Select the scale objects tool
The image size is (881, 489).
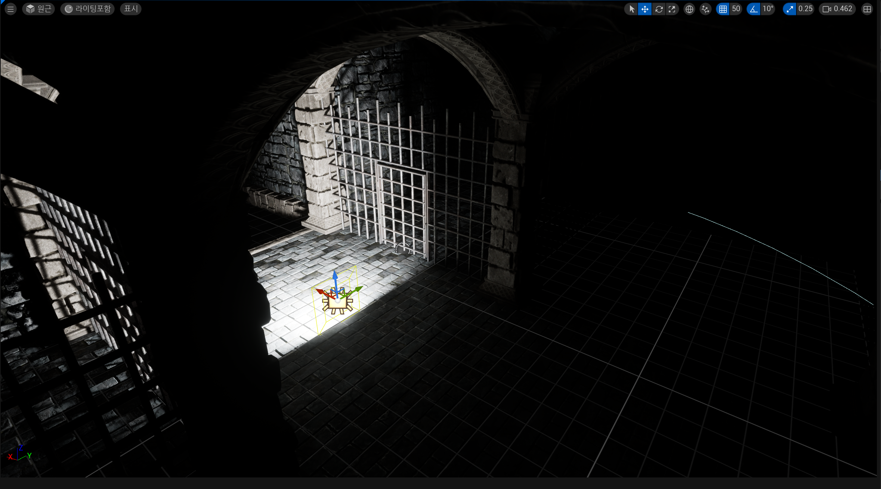pyautogui.click(x=672, y=9)
